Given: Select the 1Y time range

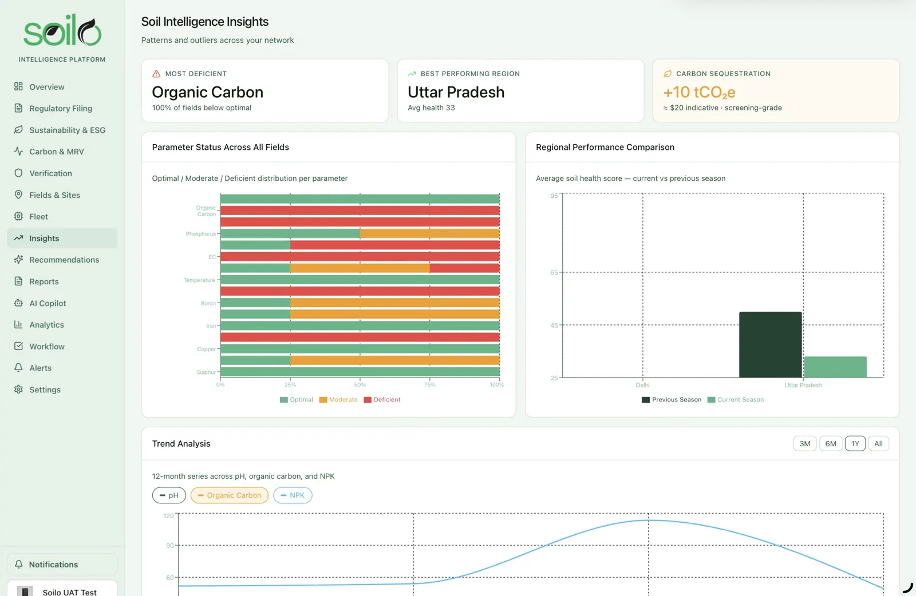Looking at the screenshot, I should point(855,444).
